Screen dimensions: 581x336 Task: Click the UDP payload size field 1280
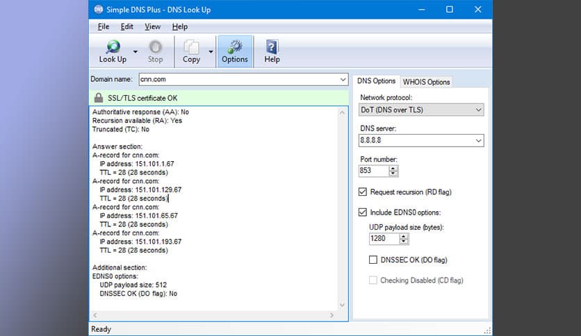[x=384, y=239]
